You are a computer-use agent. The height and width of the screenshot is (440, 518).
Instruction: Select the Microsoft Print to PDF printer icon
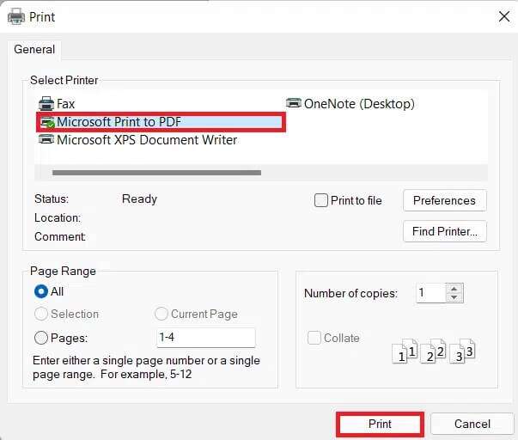click(x=47, y=122)
